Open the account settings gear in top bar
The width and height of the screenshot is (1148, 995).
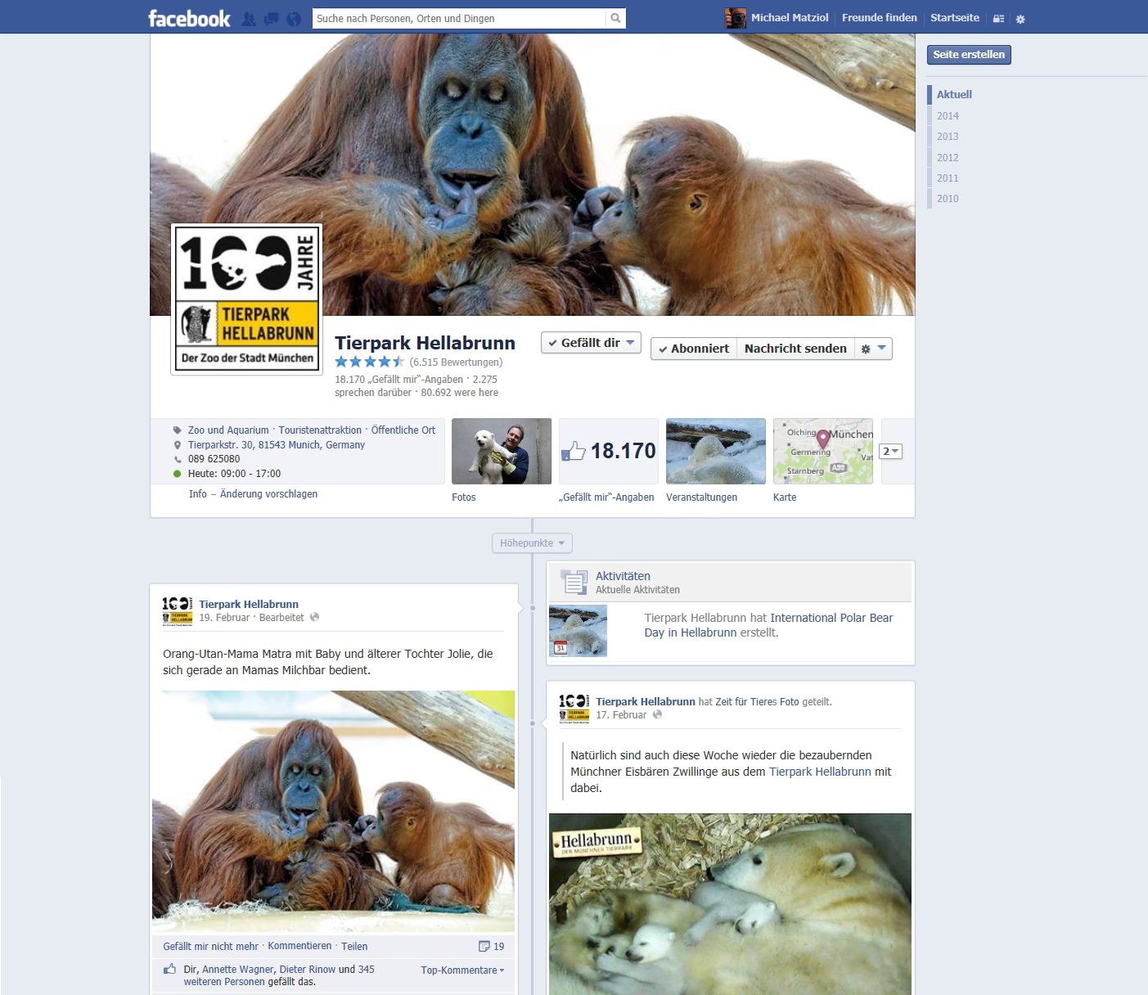[1020, 19]
